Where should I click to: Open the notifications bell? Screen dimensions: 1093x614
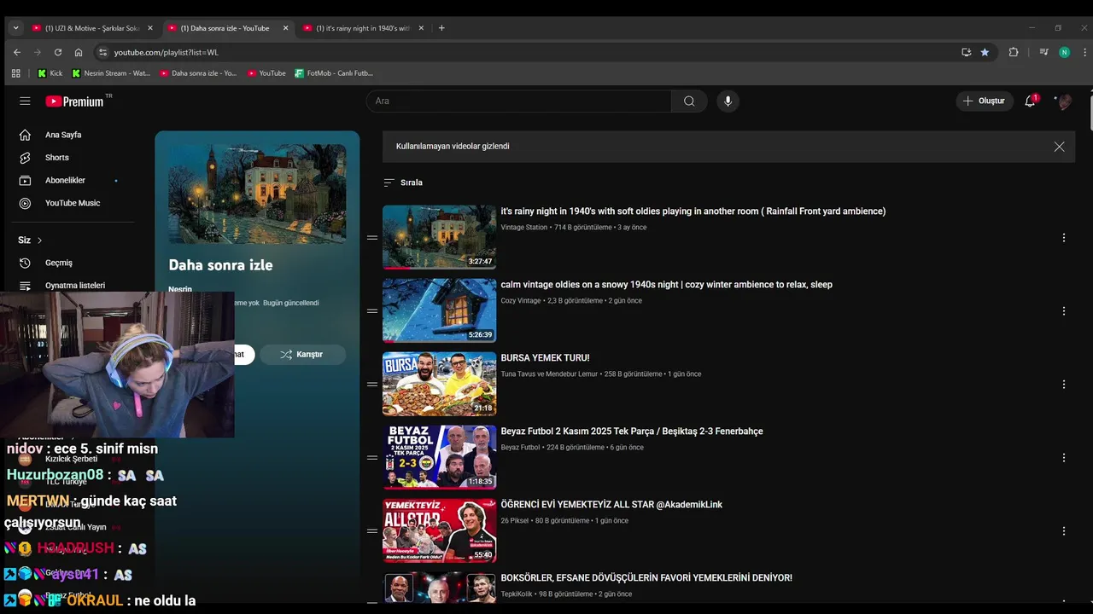coord(1030,101)
